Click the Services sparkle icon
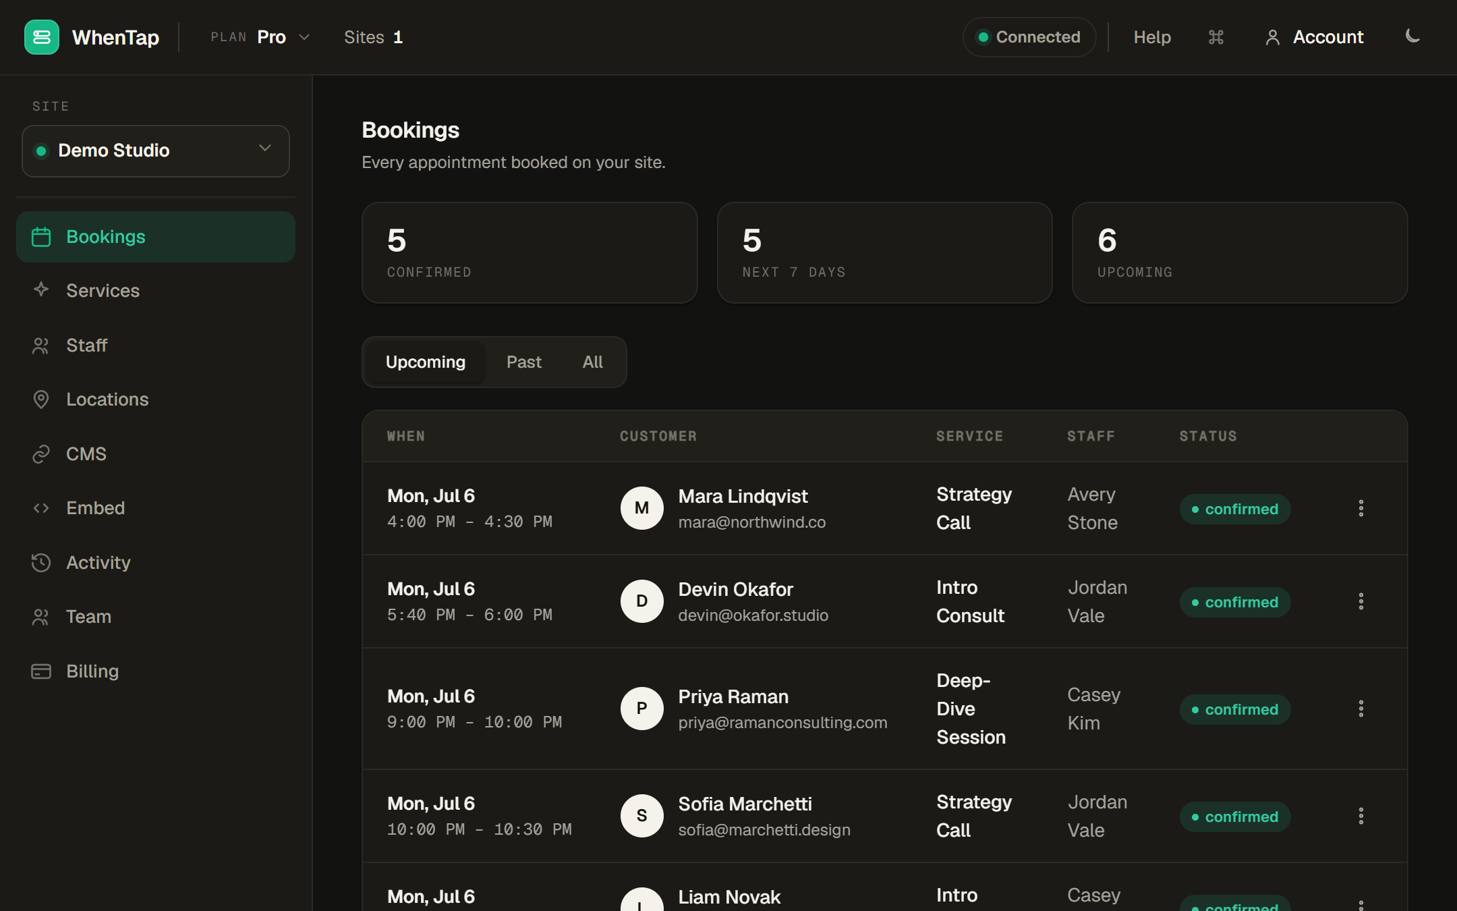The image size is (1457, 911). coord(41,290)
